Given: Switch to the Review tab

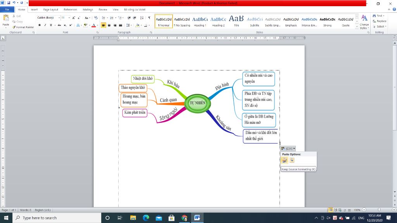Looking at the screenshot, I should coord(103,10).
